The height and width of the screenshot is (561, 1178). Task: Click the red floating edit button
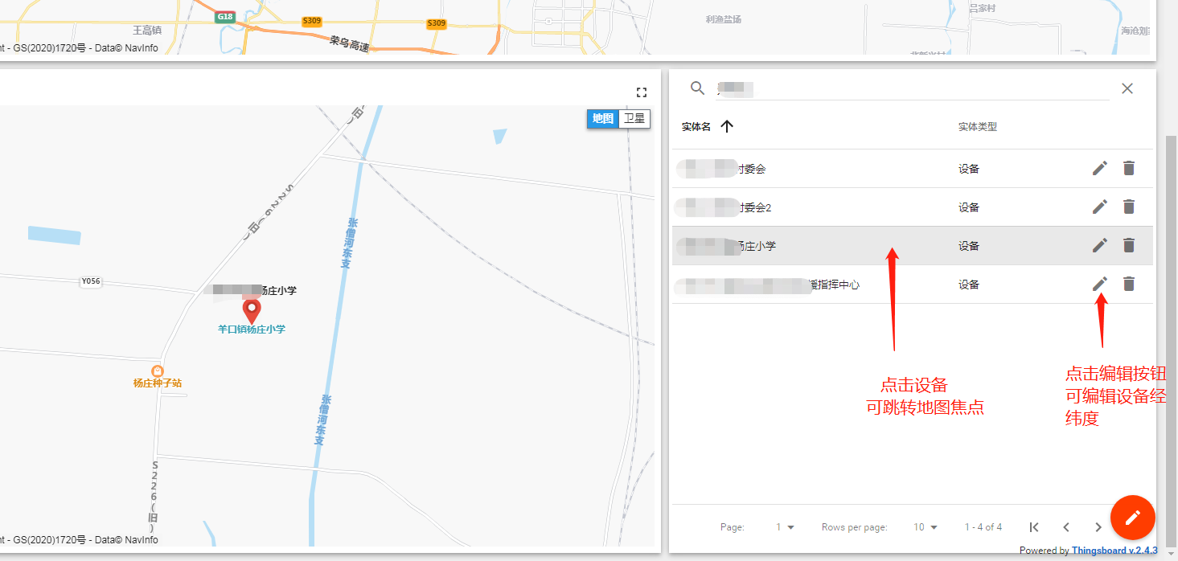pos(1132,517)
